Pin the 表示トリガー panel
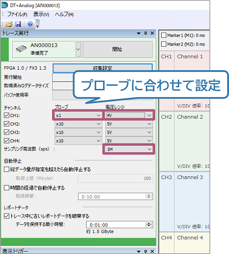This screenshot has height=254, width=229. pos(145,251)
